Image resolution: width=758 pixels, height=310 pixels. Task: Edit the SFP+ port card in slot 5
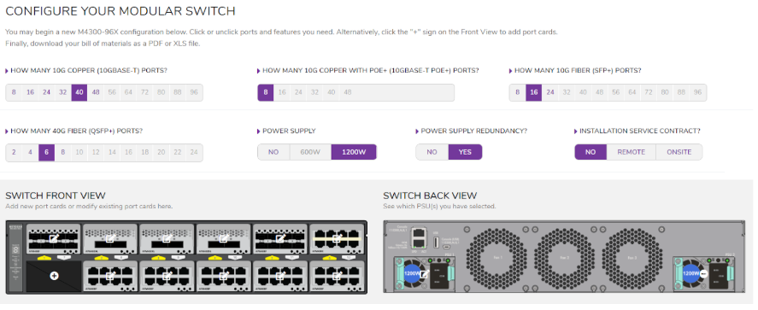click(280, 238)
